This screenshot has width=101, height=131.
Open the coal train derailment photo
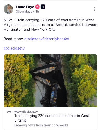[50, 81]
